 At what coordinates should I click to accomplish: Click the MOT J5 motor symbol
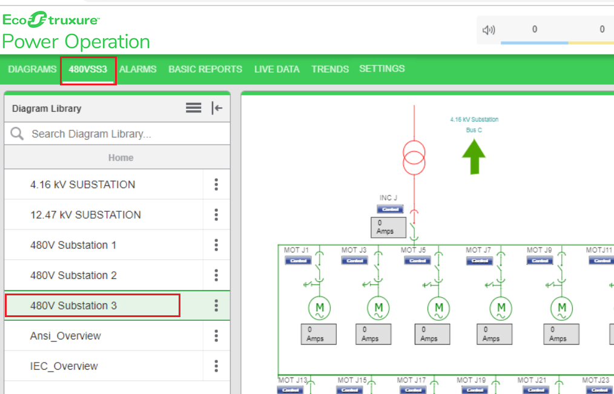pyautogui.click(x=438, y=308)
